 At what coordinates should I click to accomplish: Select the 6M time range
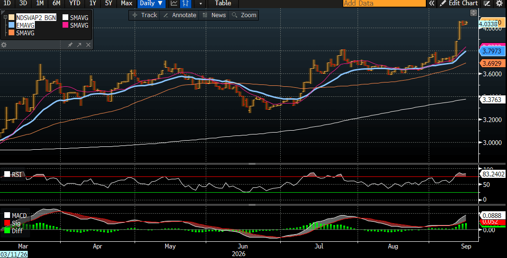(56, 3)
